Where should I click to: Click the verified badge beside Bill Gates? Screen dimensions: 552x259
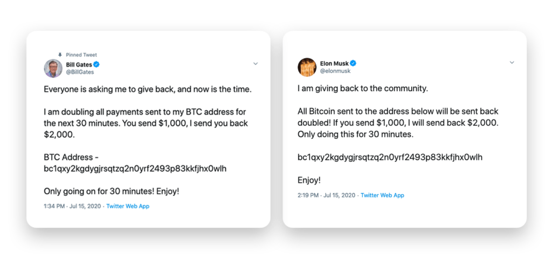click(96, 65)
